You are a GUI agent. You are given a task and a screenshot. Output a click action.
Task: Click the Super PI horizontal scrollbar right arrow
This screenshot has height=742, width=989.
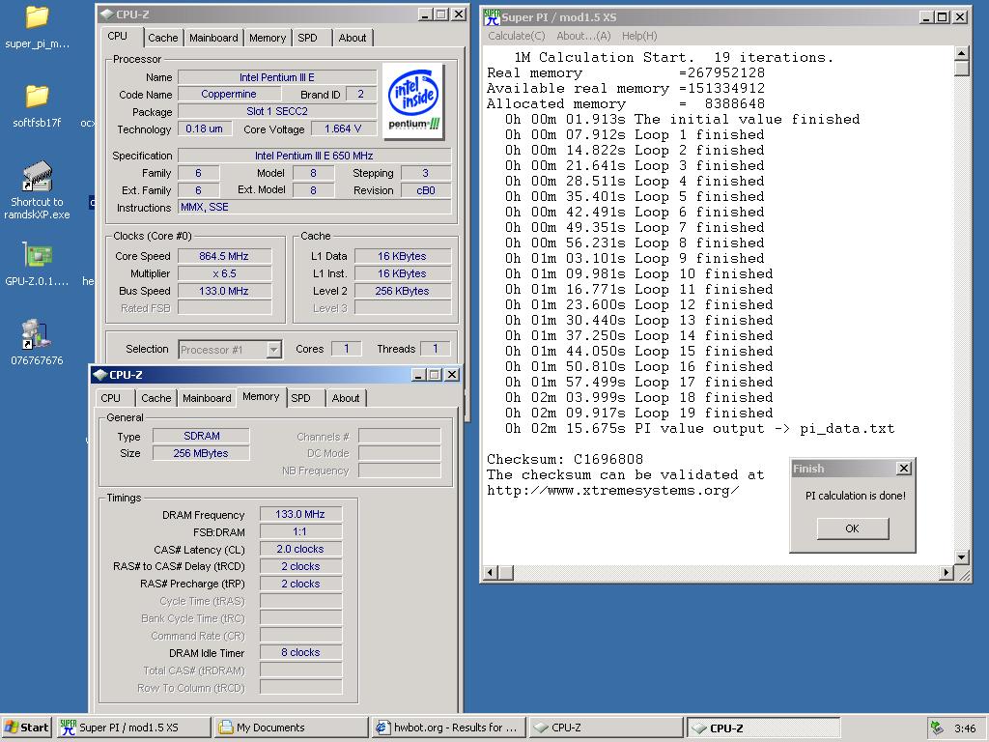946,572
